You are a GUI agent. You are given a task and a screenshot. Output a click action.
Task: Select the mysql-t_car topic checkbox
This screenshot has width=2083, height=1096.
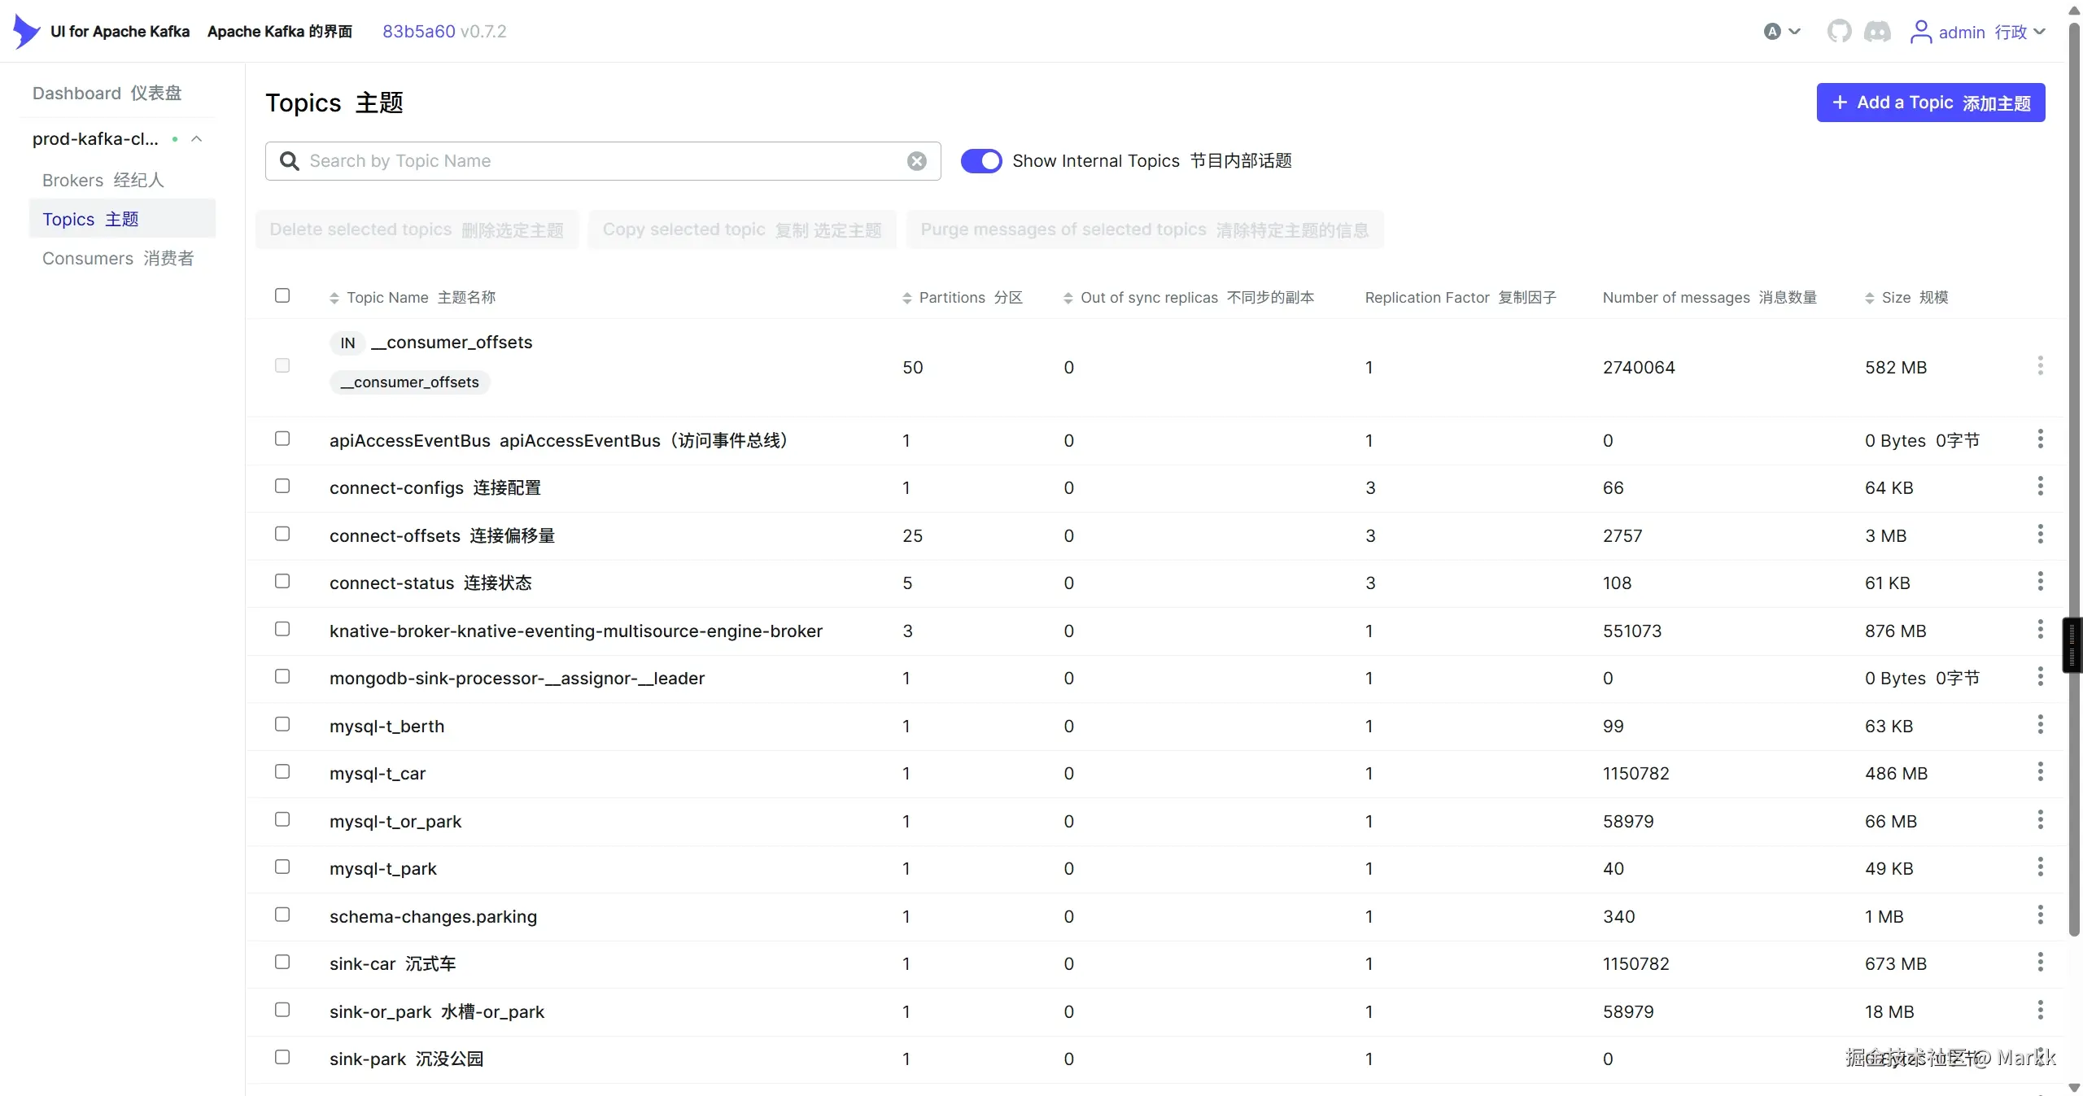[282, 771]
